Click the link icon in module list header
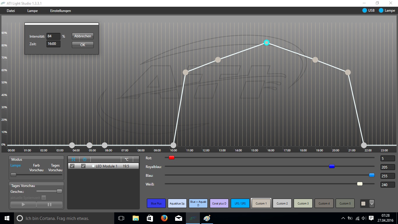 tap(73, 159)
